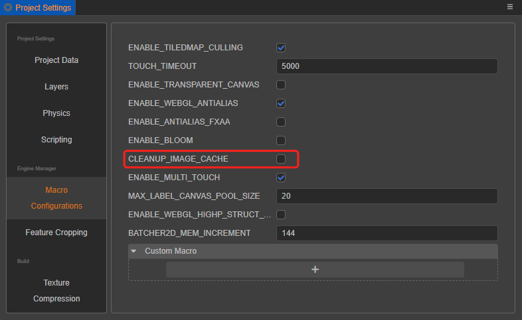Click the TOUCH_TIMEOUT label
The width and height of the screenshot is (522, 320).
(x=162, y=66)
